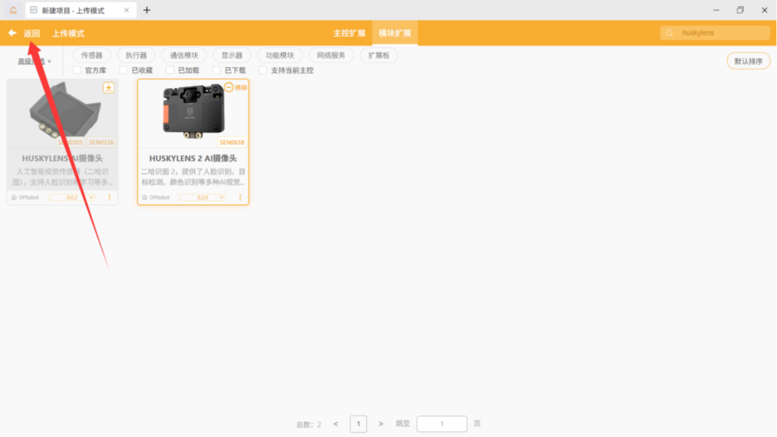Screen dimensions: 777x437
Task: Click the back arrow next to 返回
Action: [12, 33]
